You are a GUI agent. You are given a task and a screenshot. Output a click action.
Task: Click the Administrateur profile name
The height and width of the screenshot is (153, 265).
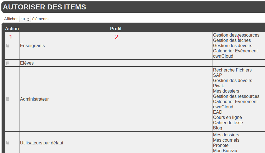34,99
